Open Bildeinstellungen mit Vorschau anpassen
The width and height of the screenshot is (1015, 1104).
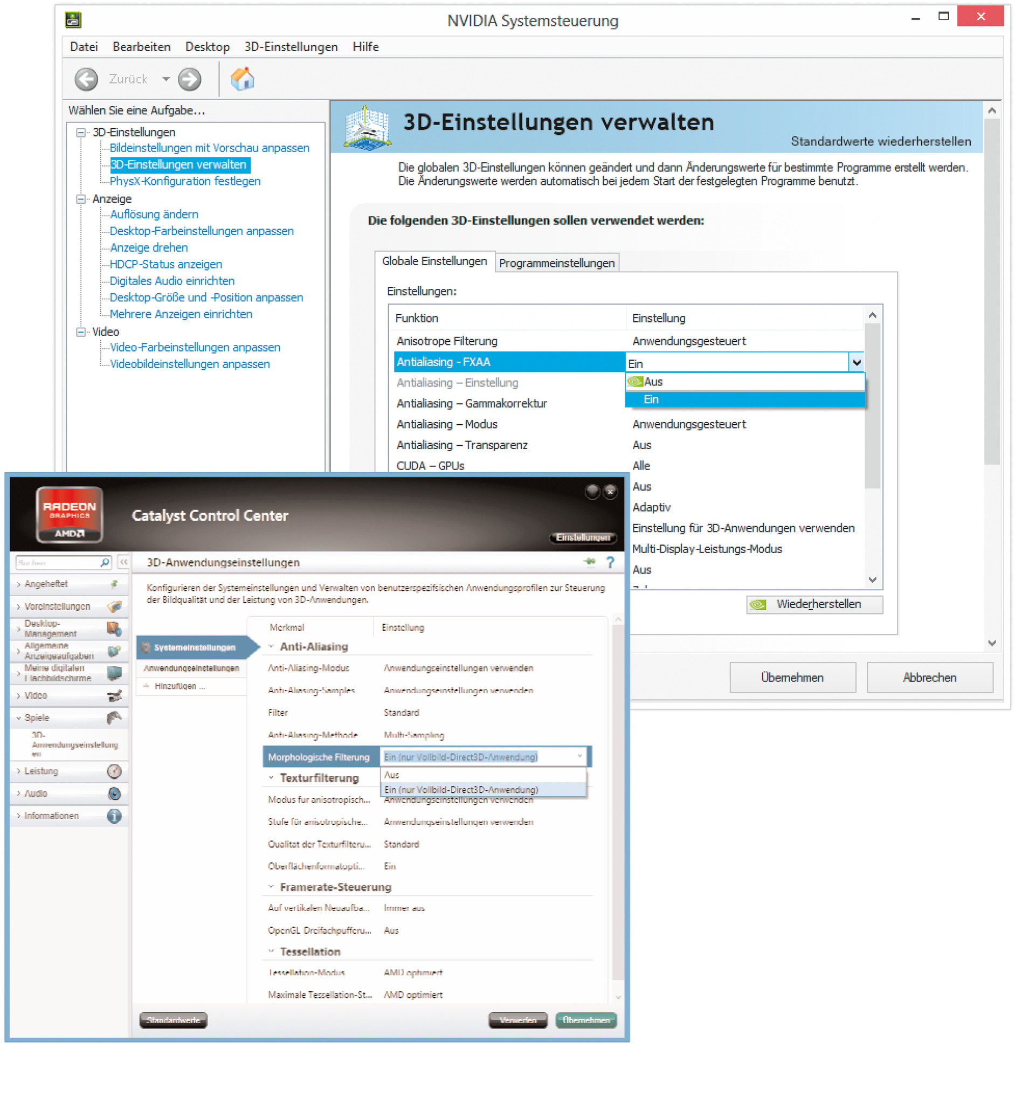[209, 148]
